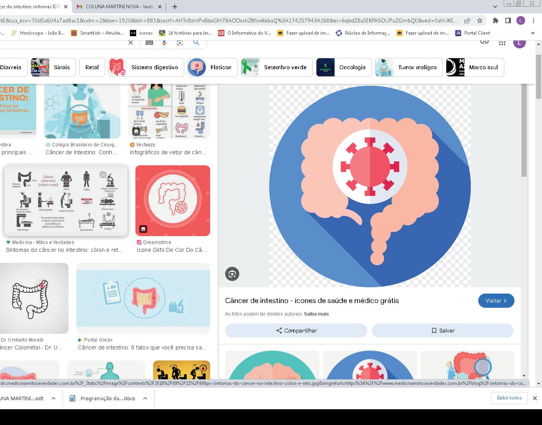Click the address bar URL field
Screen dimensions: 542x425
[x=228, y=20]
